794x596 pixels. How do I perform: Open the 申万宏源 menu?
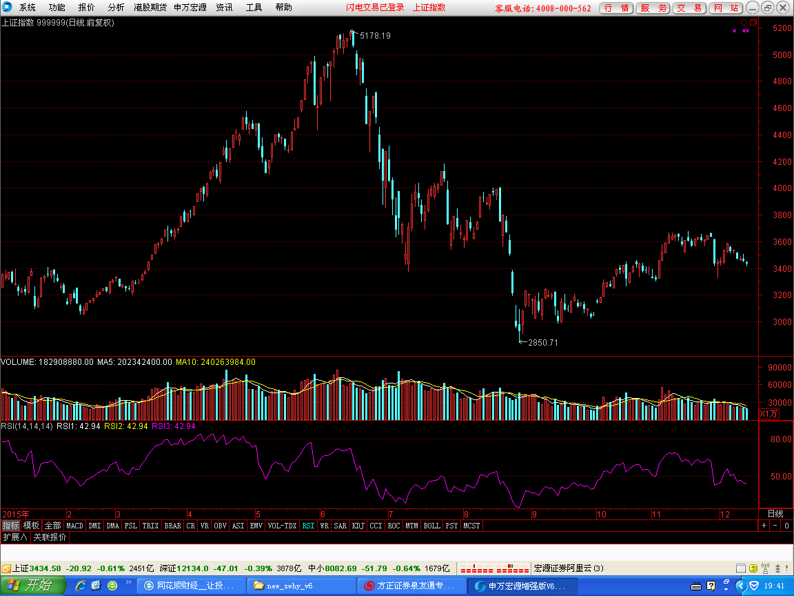click(x=190, y=7)
